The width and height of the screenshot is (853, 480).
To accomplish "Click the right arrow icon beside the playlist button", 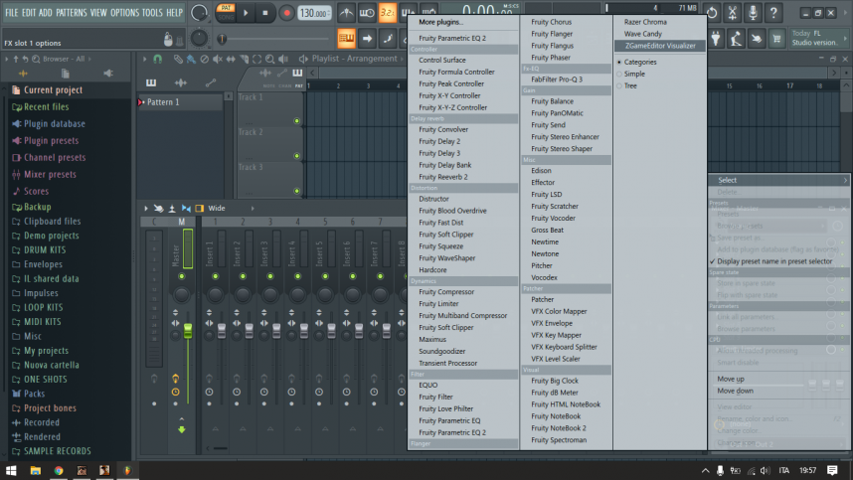I will pyautogui.click(x=367, y=38).
